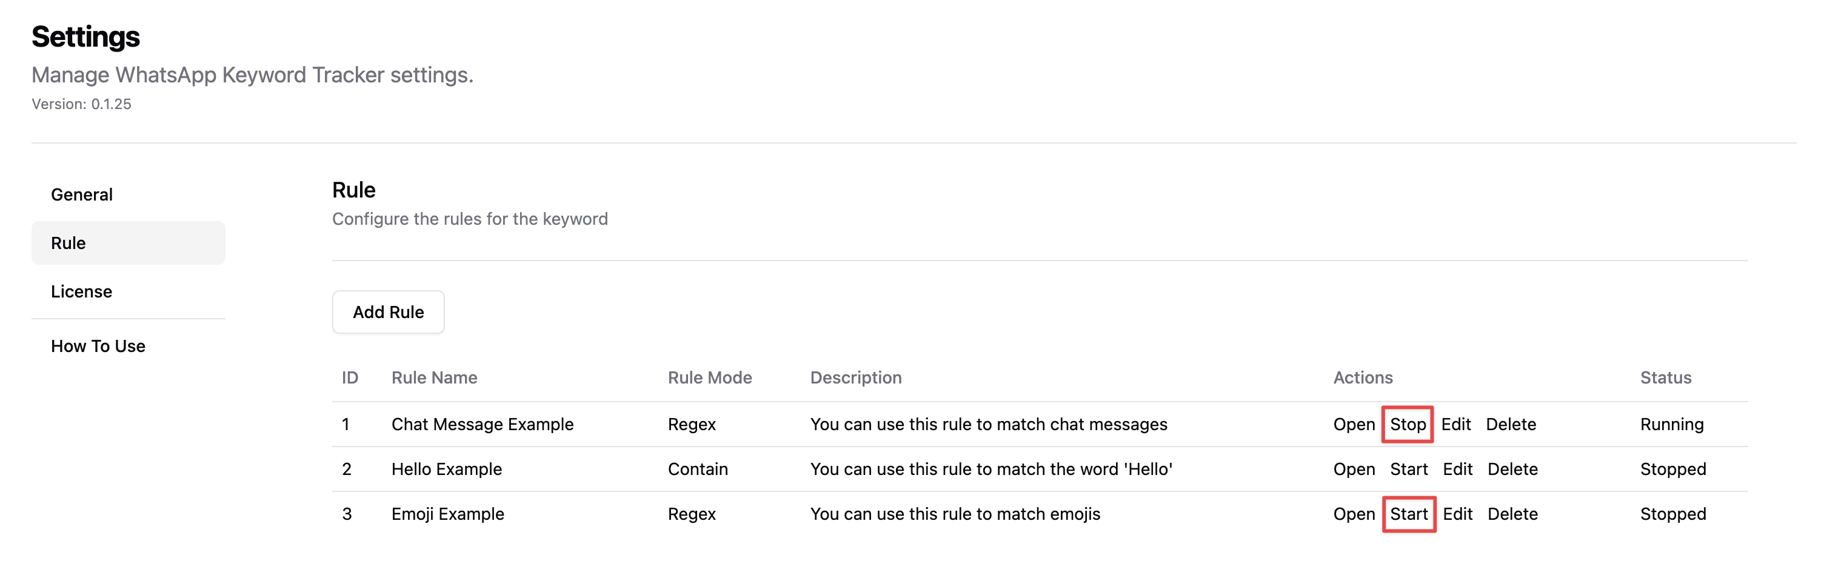Open the Emoji Example rule
This screenshot has height=578, width=1844.
click(1354, 514)
